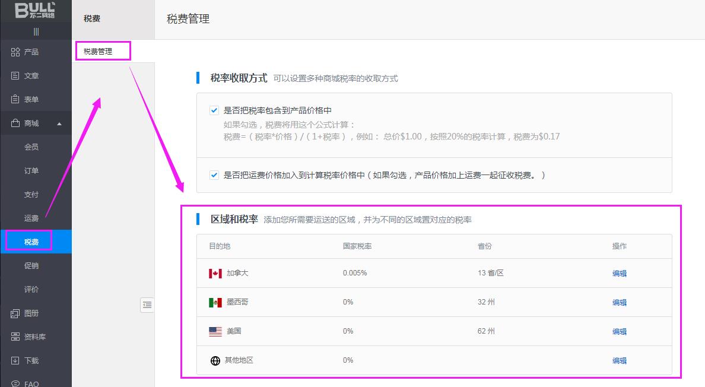Viewport: 705px width, 387px height.
Task: Open the 订单 menu item
Action: click(31, 171)
